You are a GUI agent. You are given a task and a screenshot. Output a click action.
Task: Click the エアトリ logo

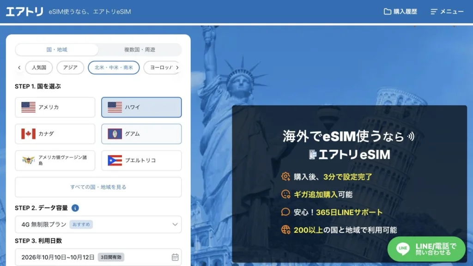[x=24, y=12]
